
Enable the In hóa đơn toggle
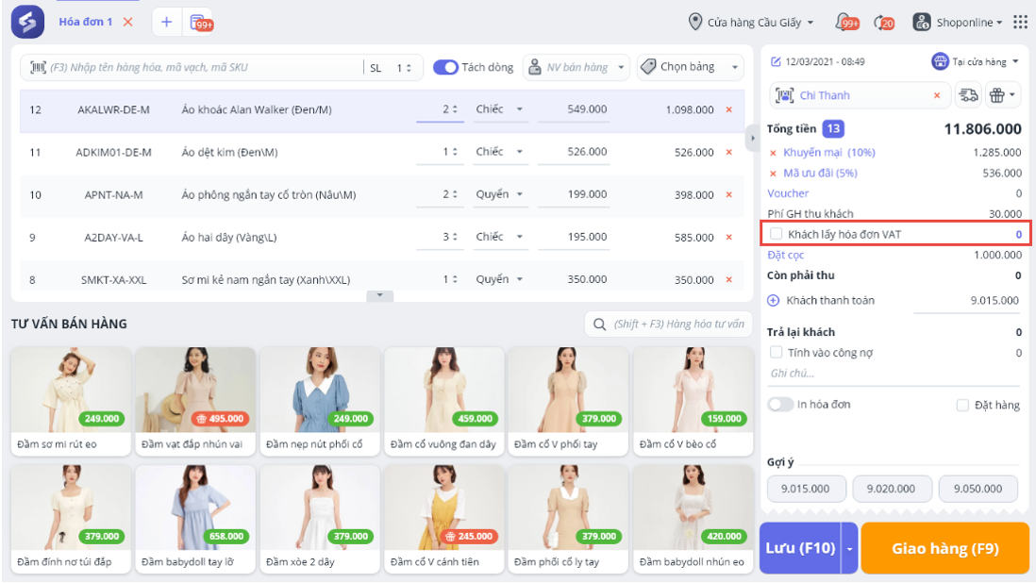(x=780, y=405)
